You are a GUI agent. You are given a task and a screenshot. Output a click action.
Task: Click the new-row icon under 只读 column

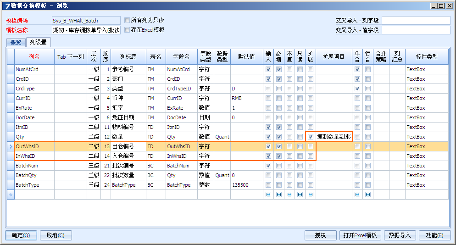300,195
